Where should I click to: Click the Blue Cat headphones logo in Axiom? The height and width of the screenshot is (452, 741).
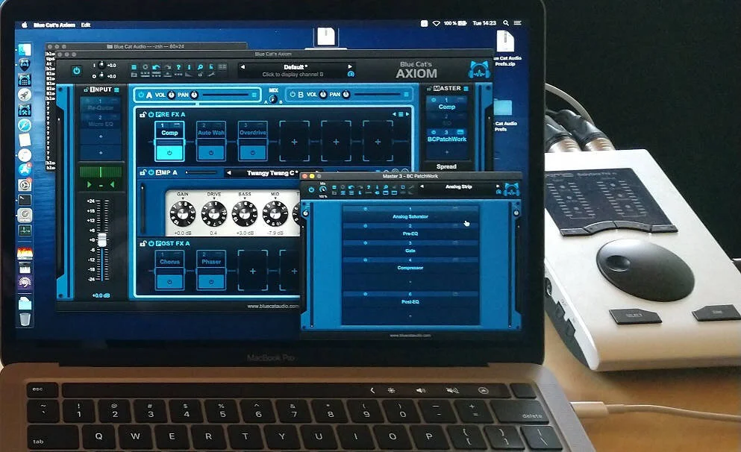[478, 70]
